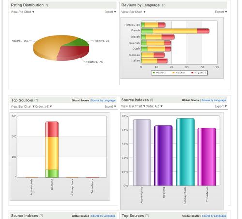This screenshot has width=242, height=219.
Task: Open Export menu in Reviews by Language panel
Action: click(x=221, y=12)
